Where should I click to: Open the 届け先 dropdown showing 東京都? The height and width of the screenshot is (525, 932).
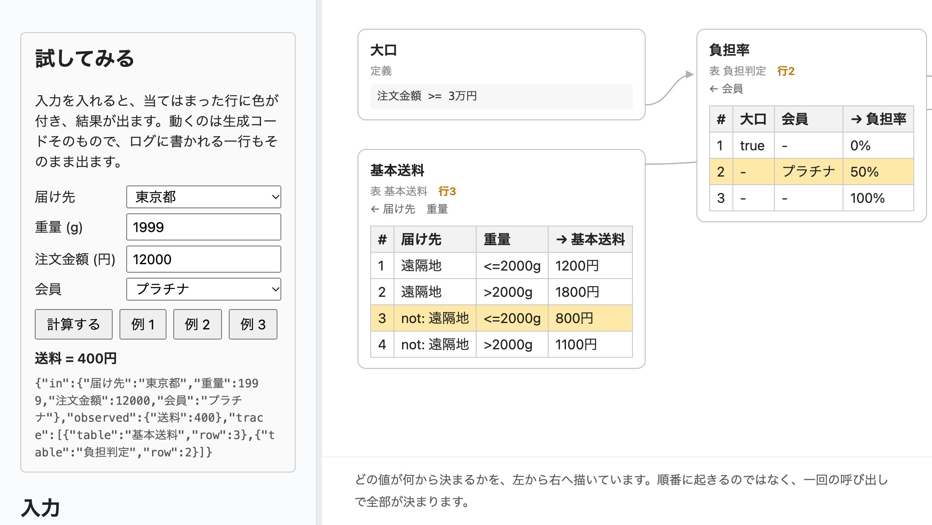click(x=204, y=197)
